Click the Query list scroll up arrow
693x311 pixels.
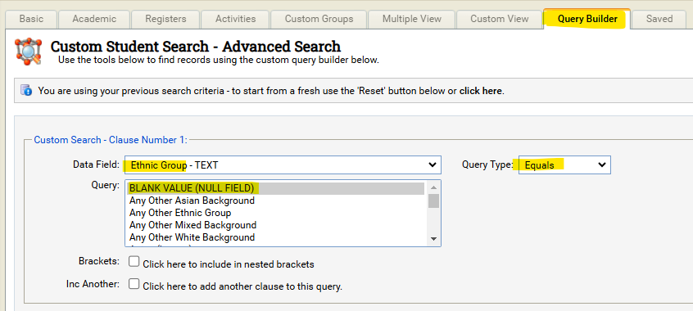(x=433, y=187)
